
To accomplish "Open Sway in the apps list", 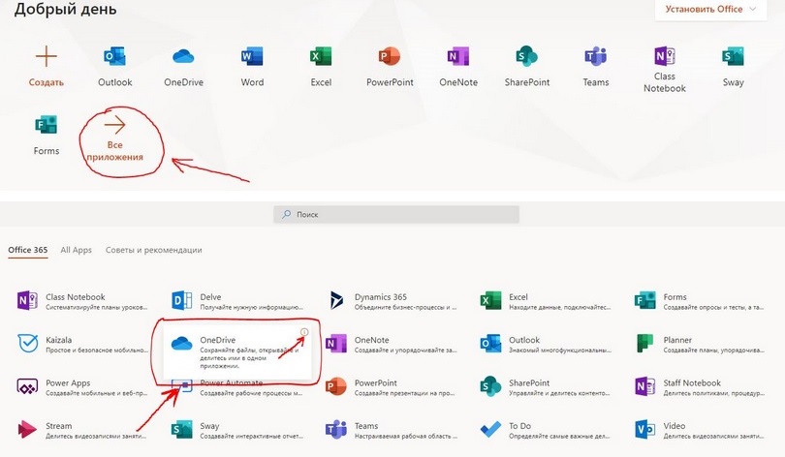I will coord(237,430).
